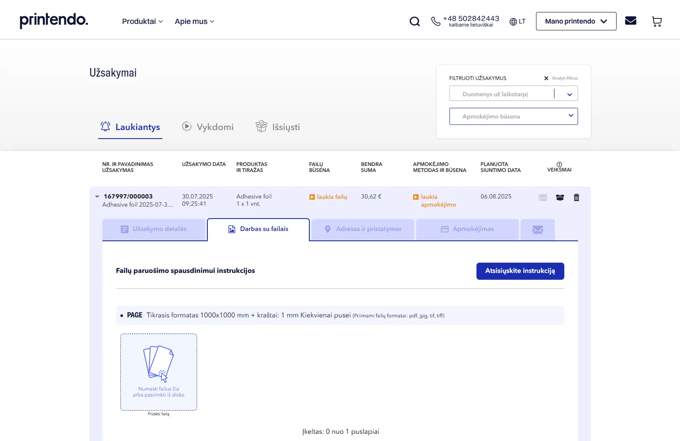Open the Mano printendo dropdown
The height and width of the screenshot is (441, 680).
(x=576, y=21)
